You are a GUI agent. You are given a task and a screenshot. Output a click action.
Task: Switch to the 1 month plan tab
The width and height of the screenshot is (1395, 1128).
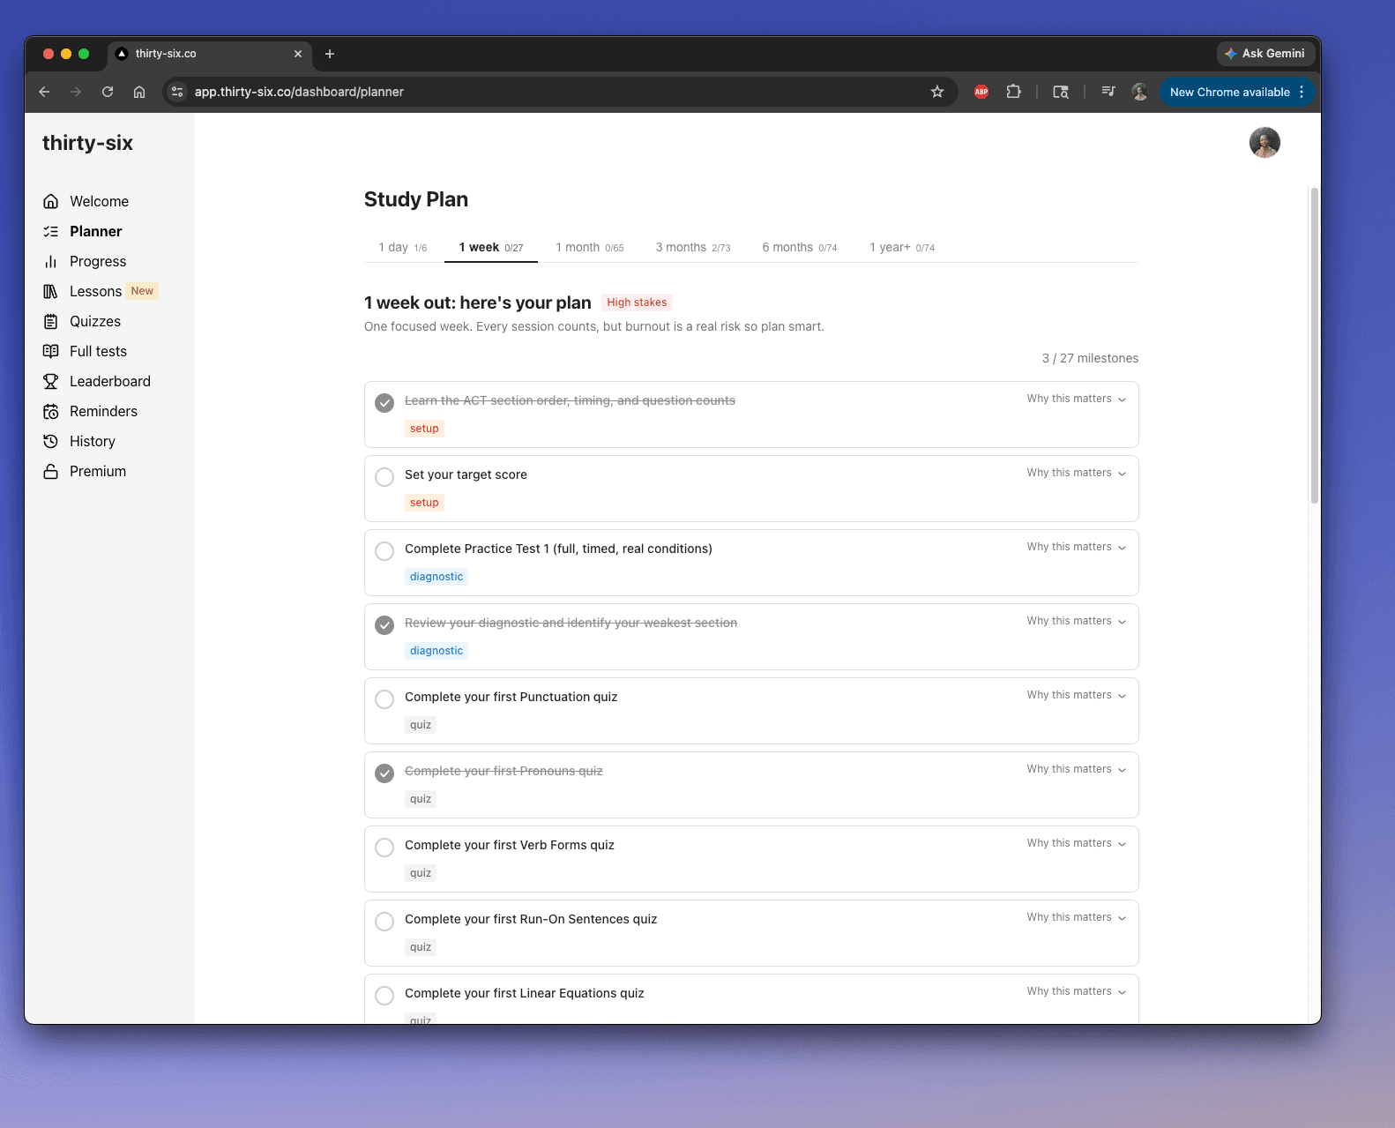[590, 248]
